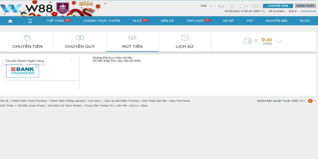Click the Đăng Xuất logout button
This screenshot has height=159, width=318.
tap(305, 6)
